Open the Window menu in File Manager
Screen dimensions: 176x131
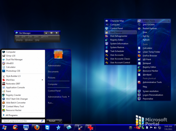click(29, 40)
